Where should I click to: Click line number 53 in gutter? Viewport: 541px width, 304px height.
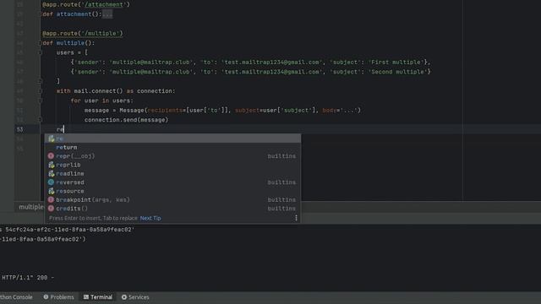(x=19, y=129)
